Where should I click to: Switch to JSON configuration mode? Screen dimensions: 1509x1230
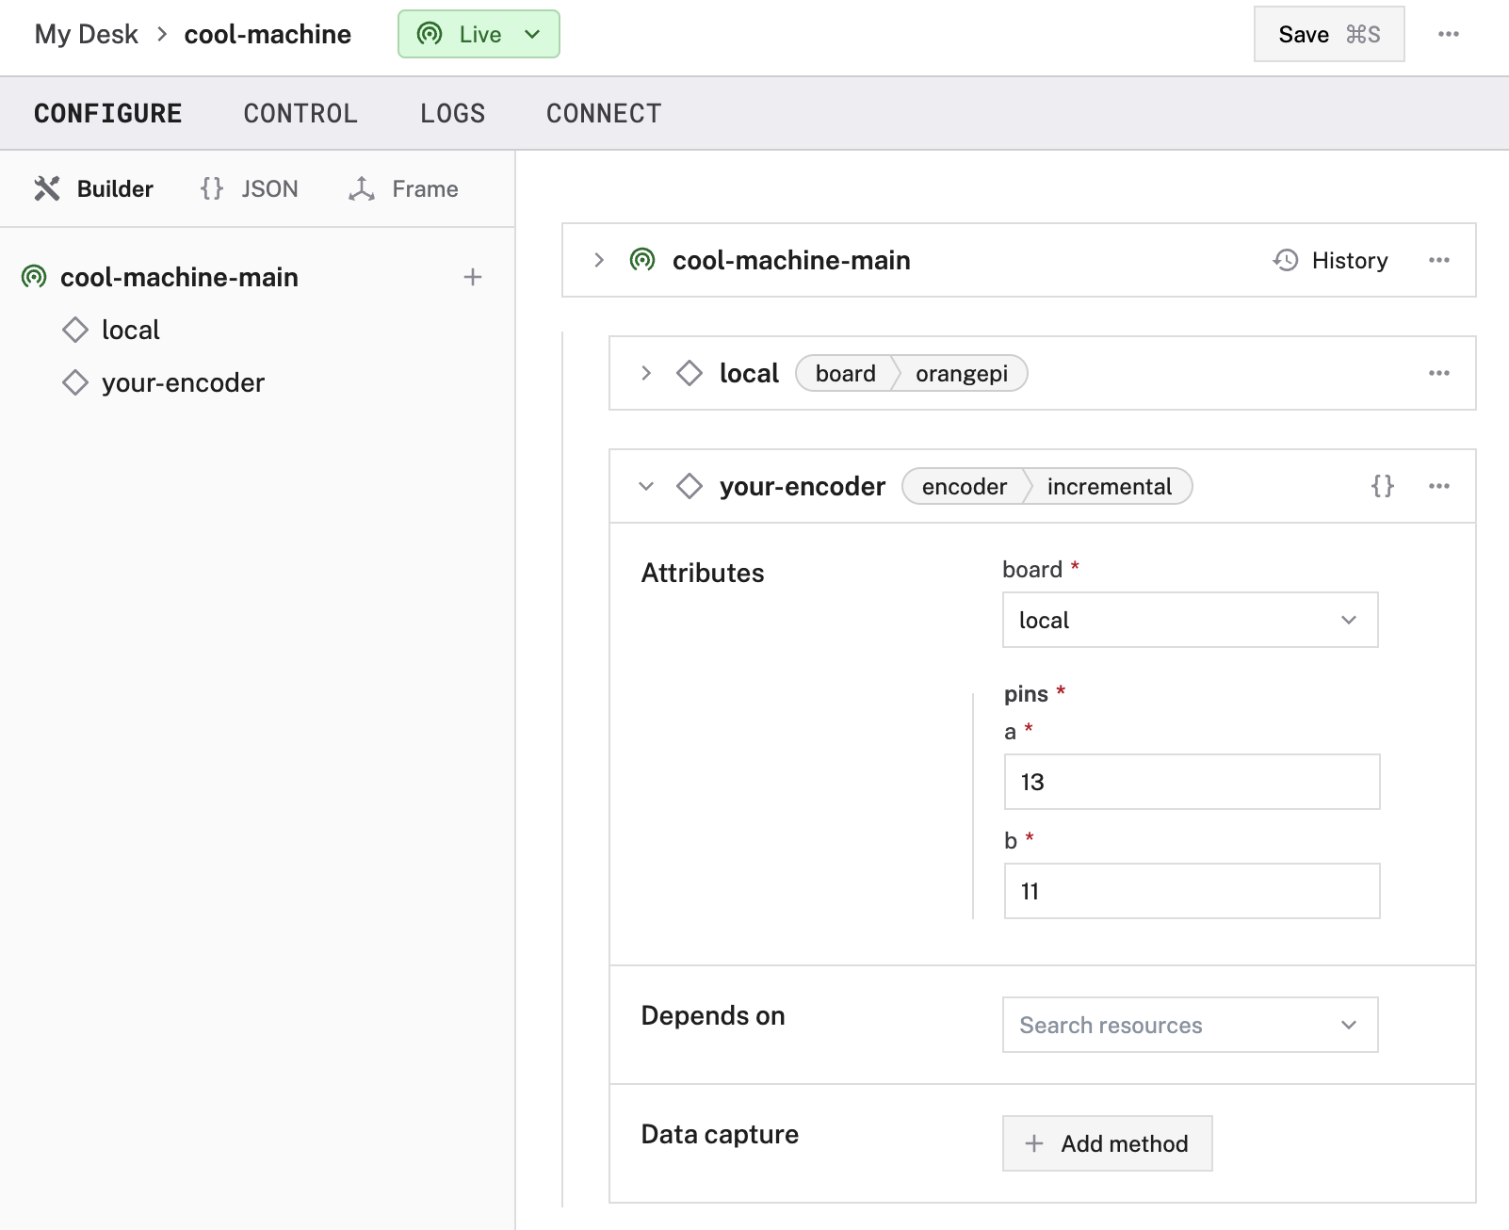(250, 188)
